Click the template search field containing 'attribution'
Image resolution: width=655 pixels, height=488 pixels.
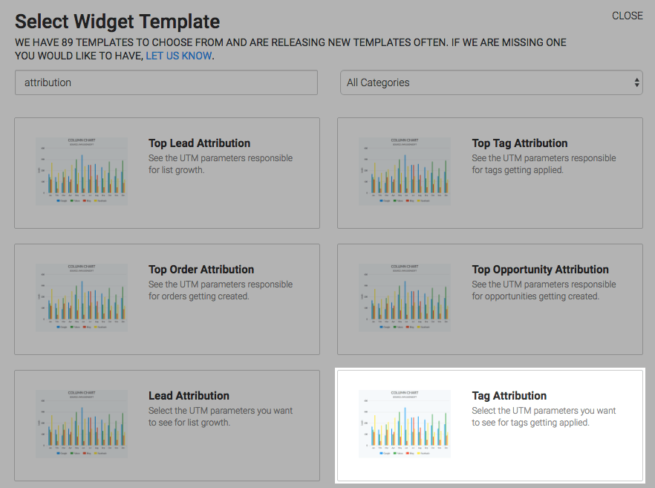coord(166,82)
